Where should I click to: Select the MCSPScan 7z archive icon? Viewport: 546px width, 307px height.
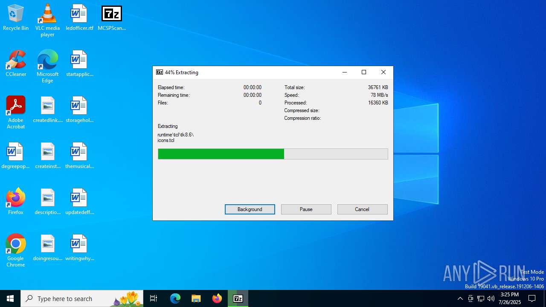(x=112, y=18)
